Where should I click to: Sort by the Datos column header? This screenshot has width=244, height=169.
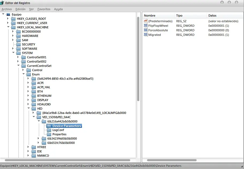[225, 16]
